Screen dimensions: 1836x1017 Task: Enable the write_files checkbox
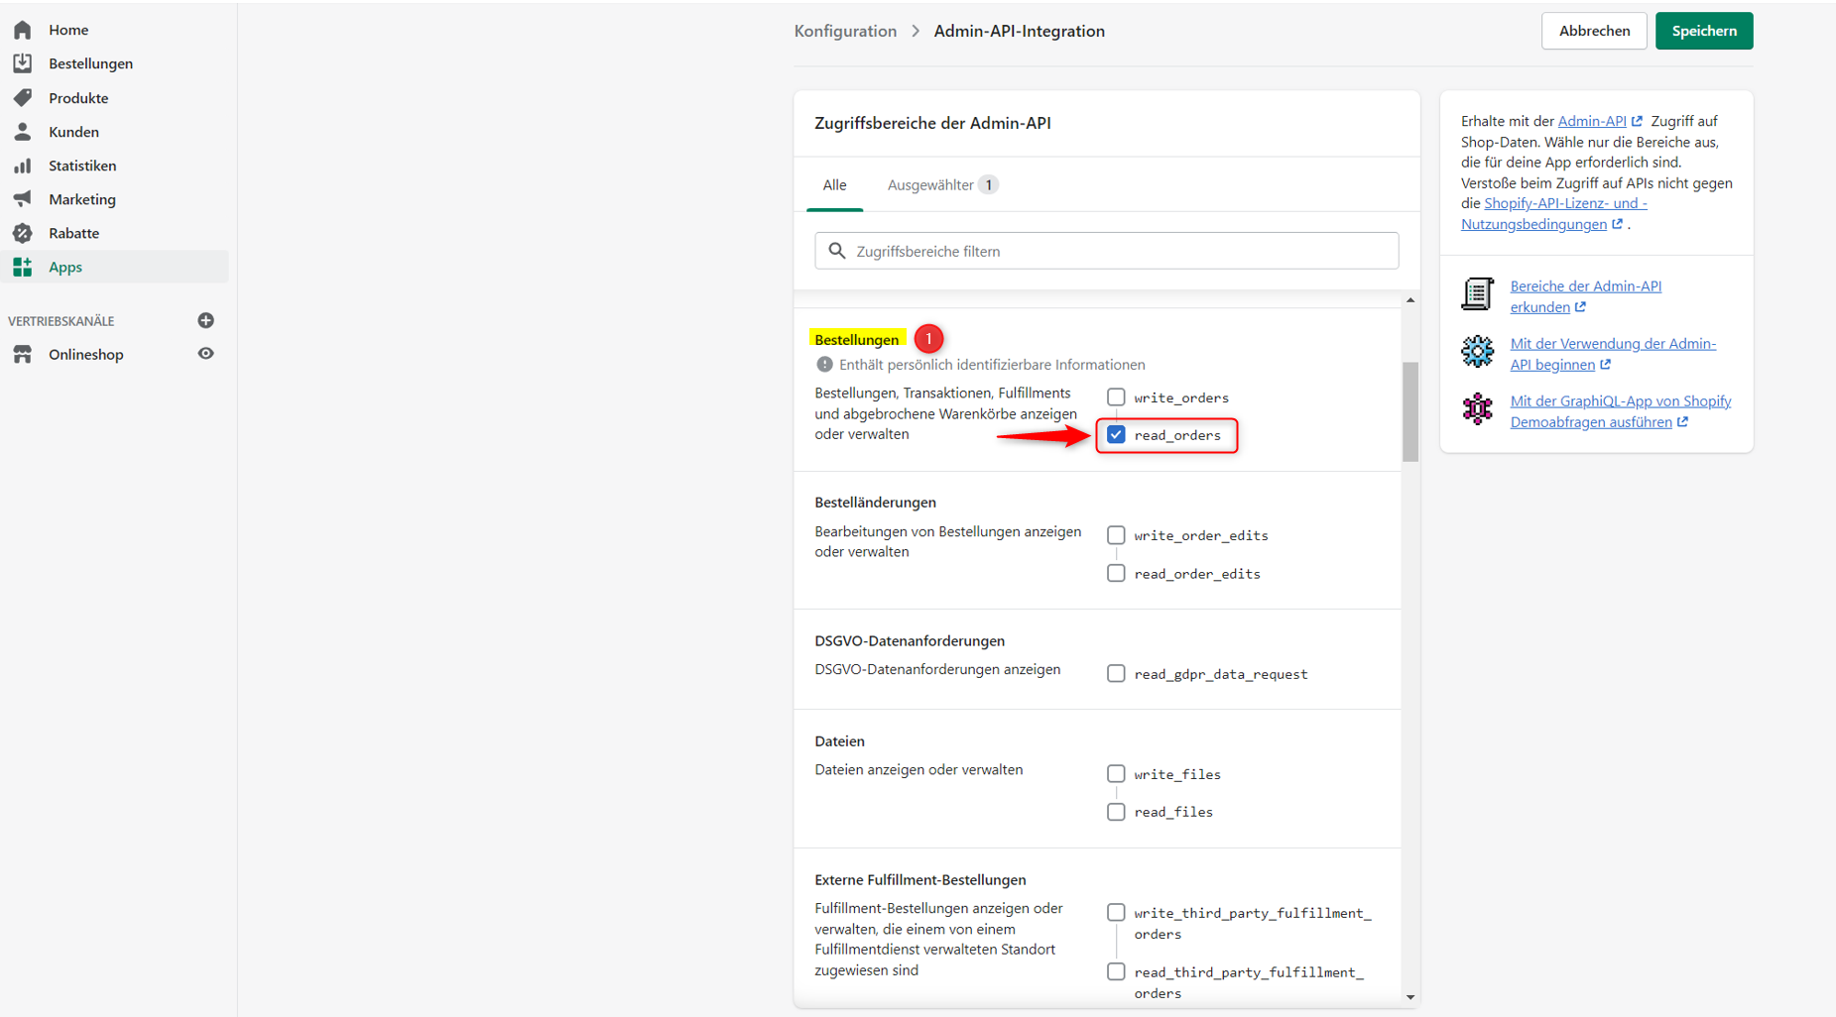coord(1116,774)
